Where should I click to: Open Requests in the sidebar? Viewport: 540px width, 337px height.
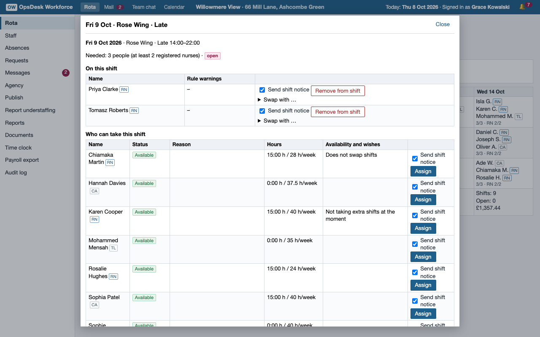(38, 61)
